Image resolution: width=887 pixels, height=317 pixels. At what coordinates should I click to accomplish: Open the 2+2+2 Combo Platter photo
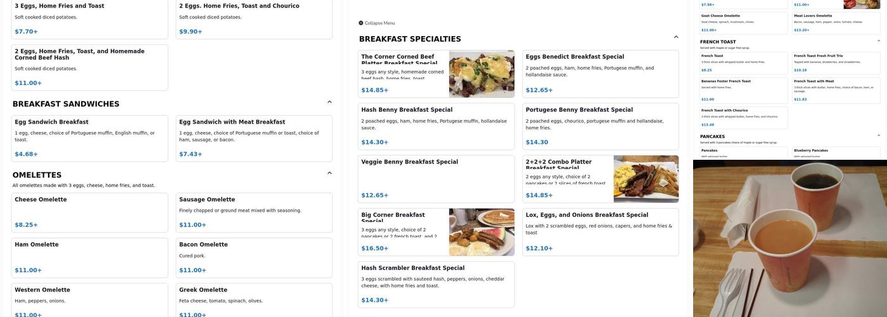click(646, 179)
